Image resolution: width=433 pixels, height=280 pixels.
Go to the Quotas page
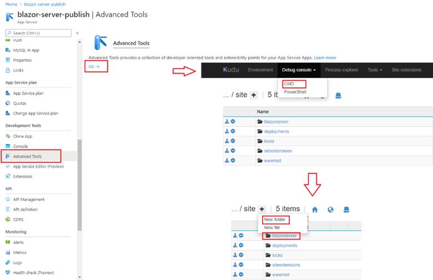pyautogui.click(x=20, y=103)
